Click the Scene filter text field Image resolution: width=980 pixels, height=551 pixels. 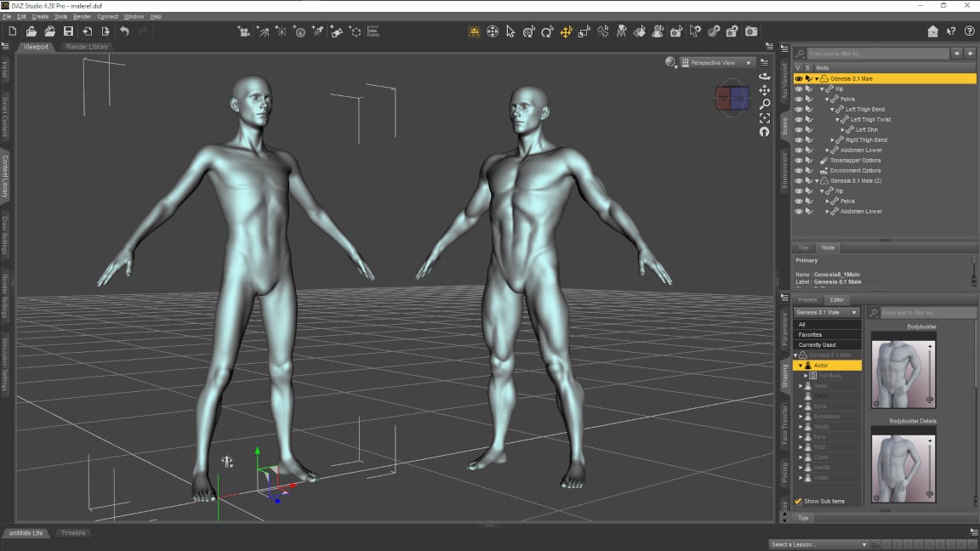pos(876,54)
